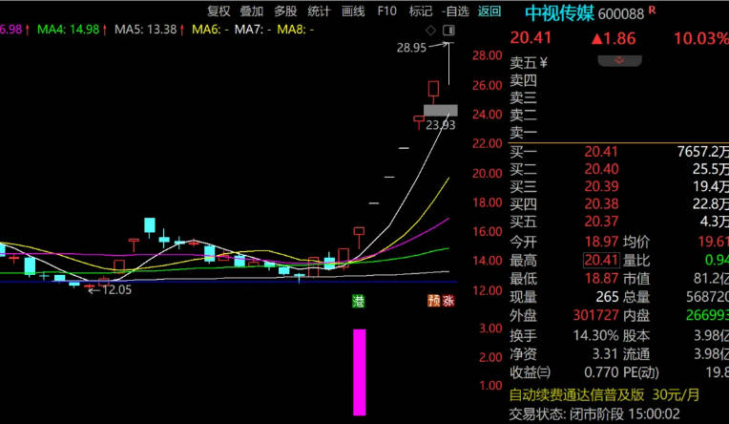Open the 叠加 overlay menu
Viewport: 729px width, 424px height.
click(252, 11)
